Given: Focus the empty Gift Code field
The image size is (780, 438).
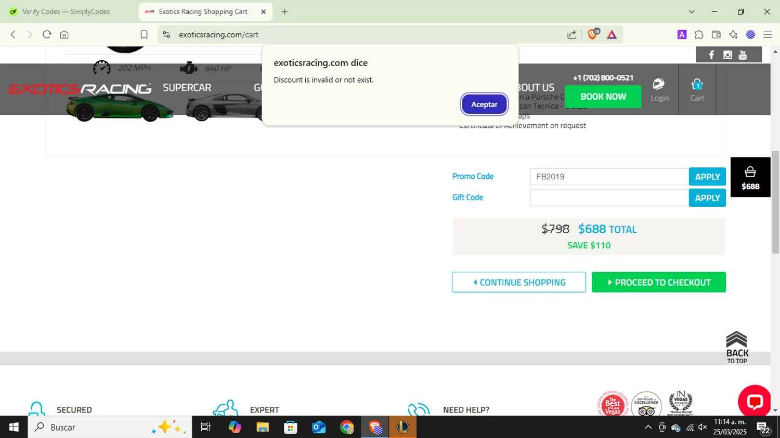Looking at the screenshot, I should [x=609, y=198].
